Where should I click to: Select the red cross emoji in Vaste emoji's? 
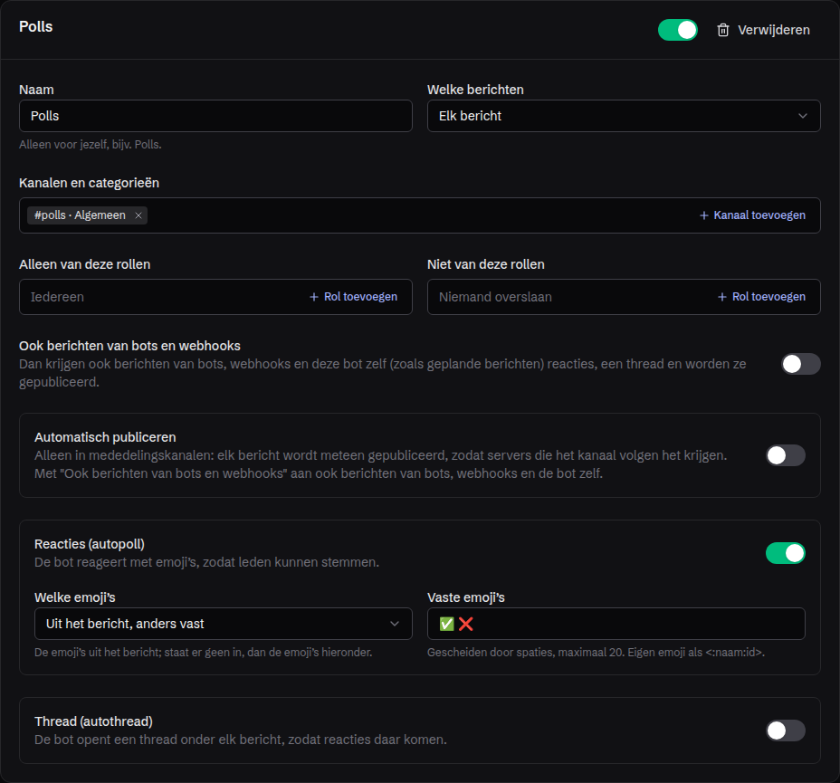465,624
